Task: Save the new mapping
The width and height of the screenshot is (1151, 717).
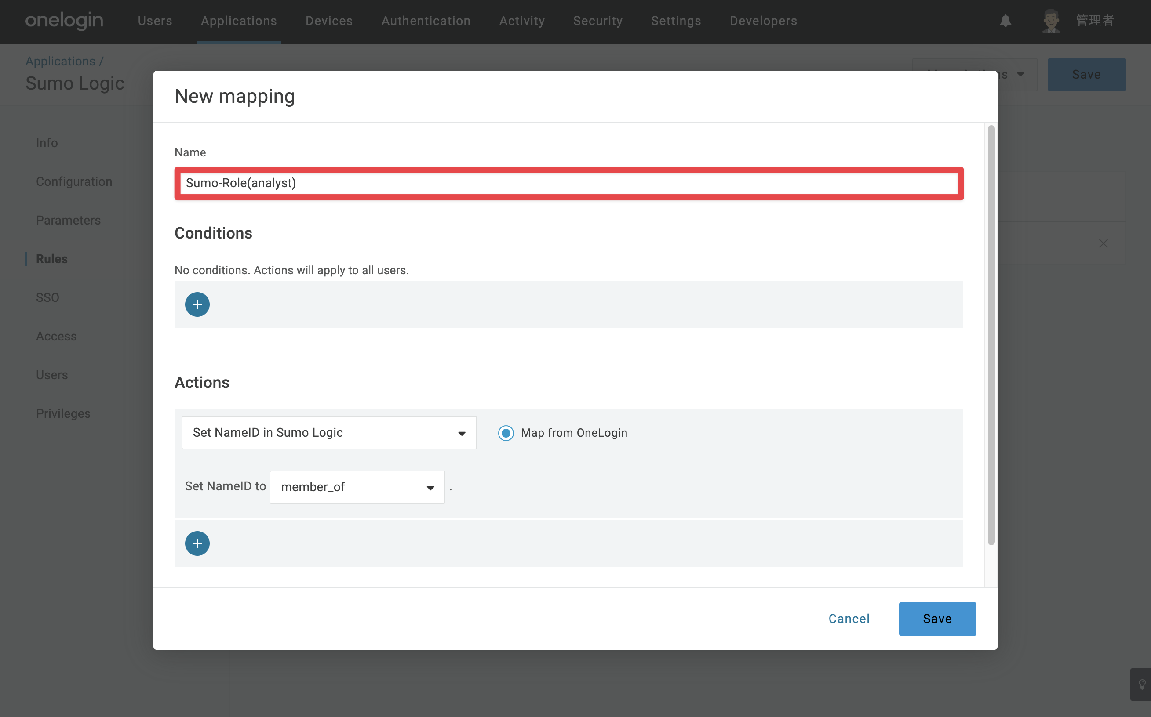Action: click(937, 619)
